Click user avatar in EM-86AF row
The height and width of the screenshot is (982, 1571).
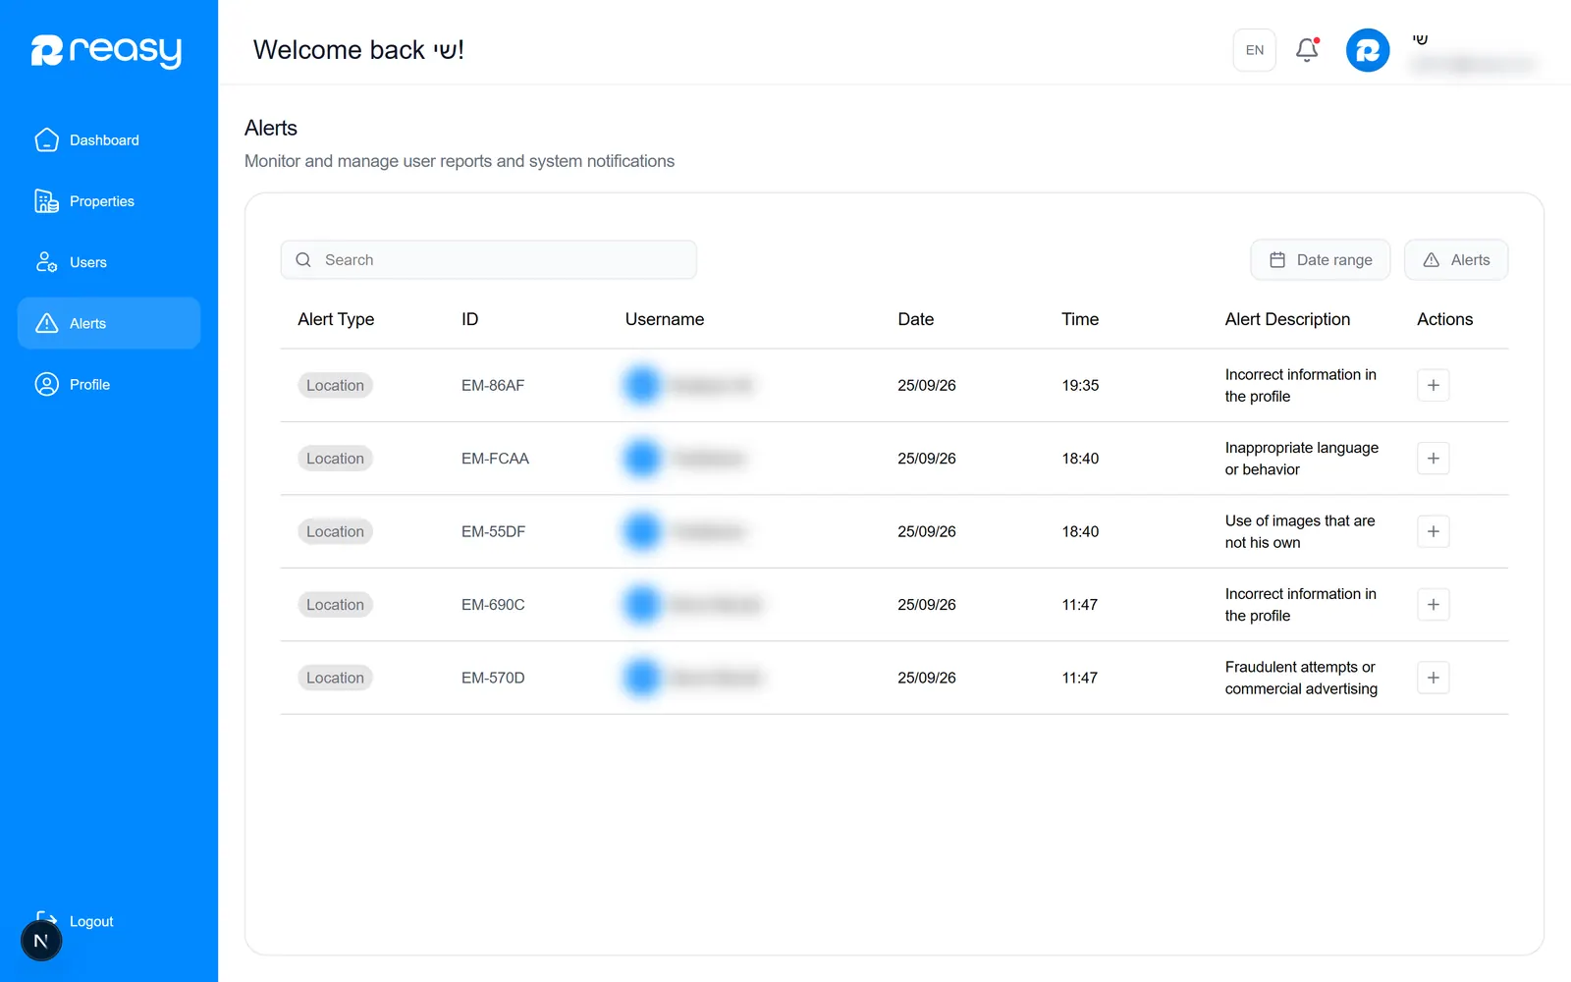(642, 385)
